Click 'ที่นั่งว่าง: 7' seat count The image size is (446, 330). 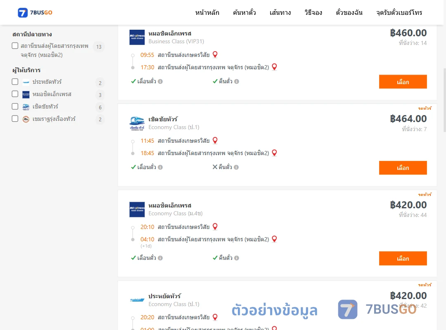(x=414, y=130)
